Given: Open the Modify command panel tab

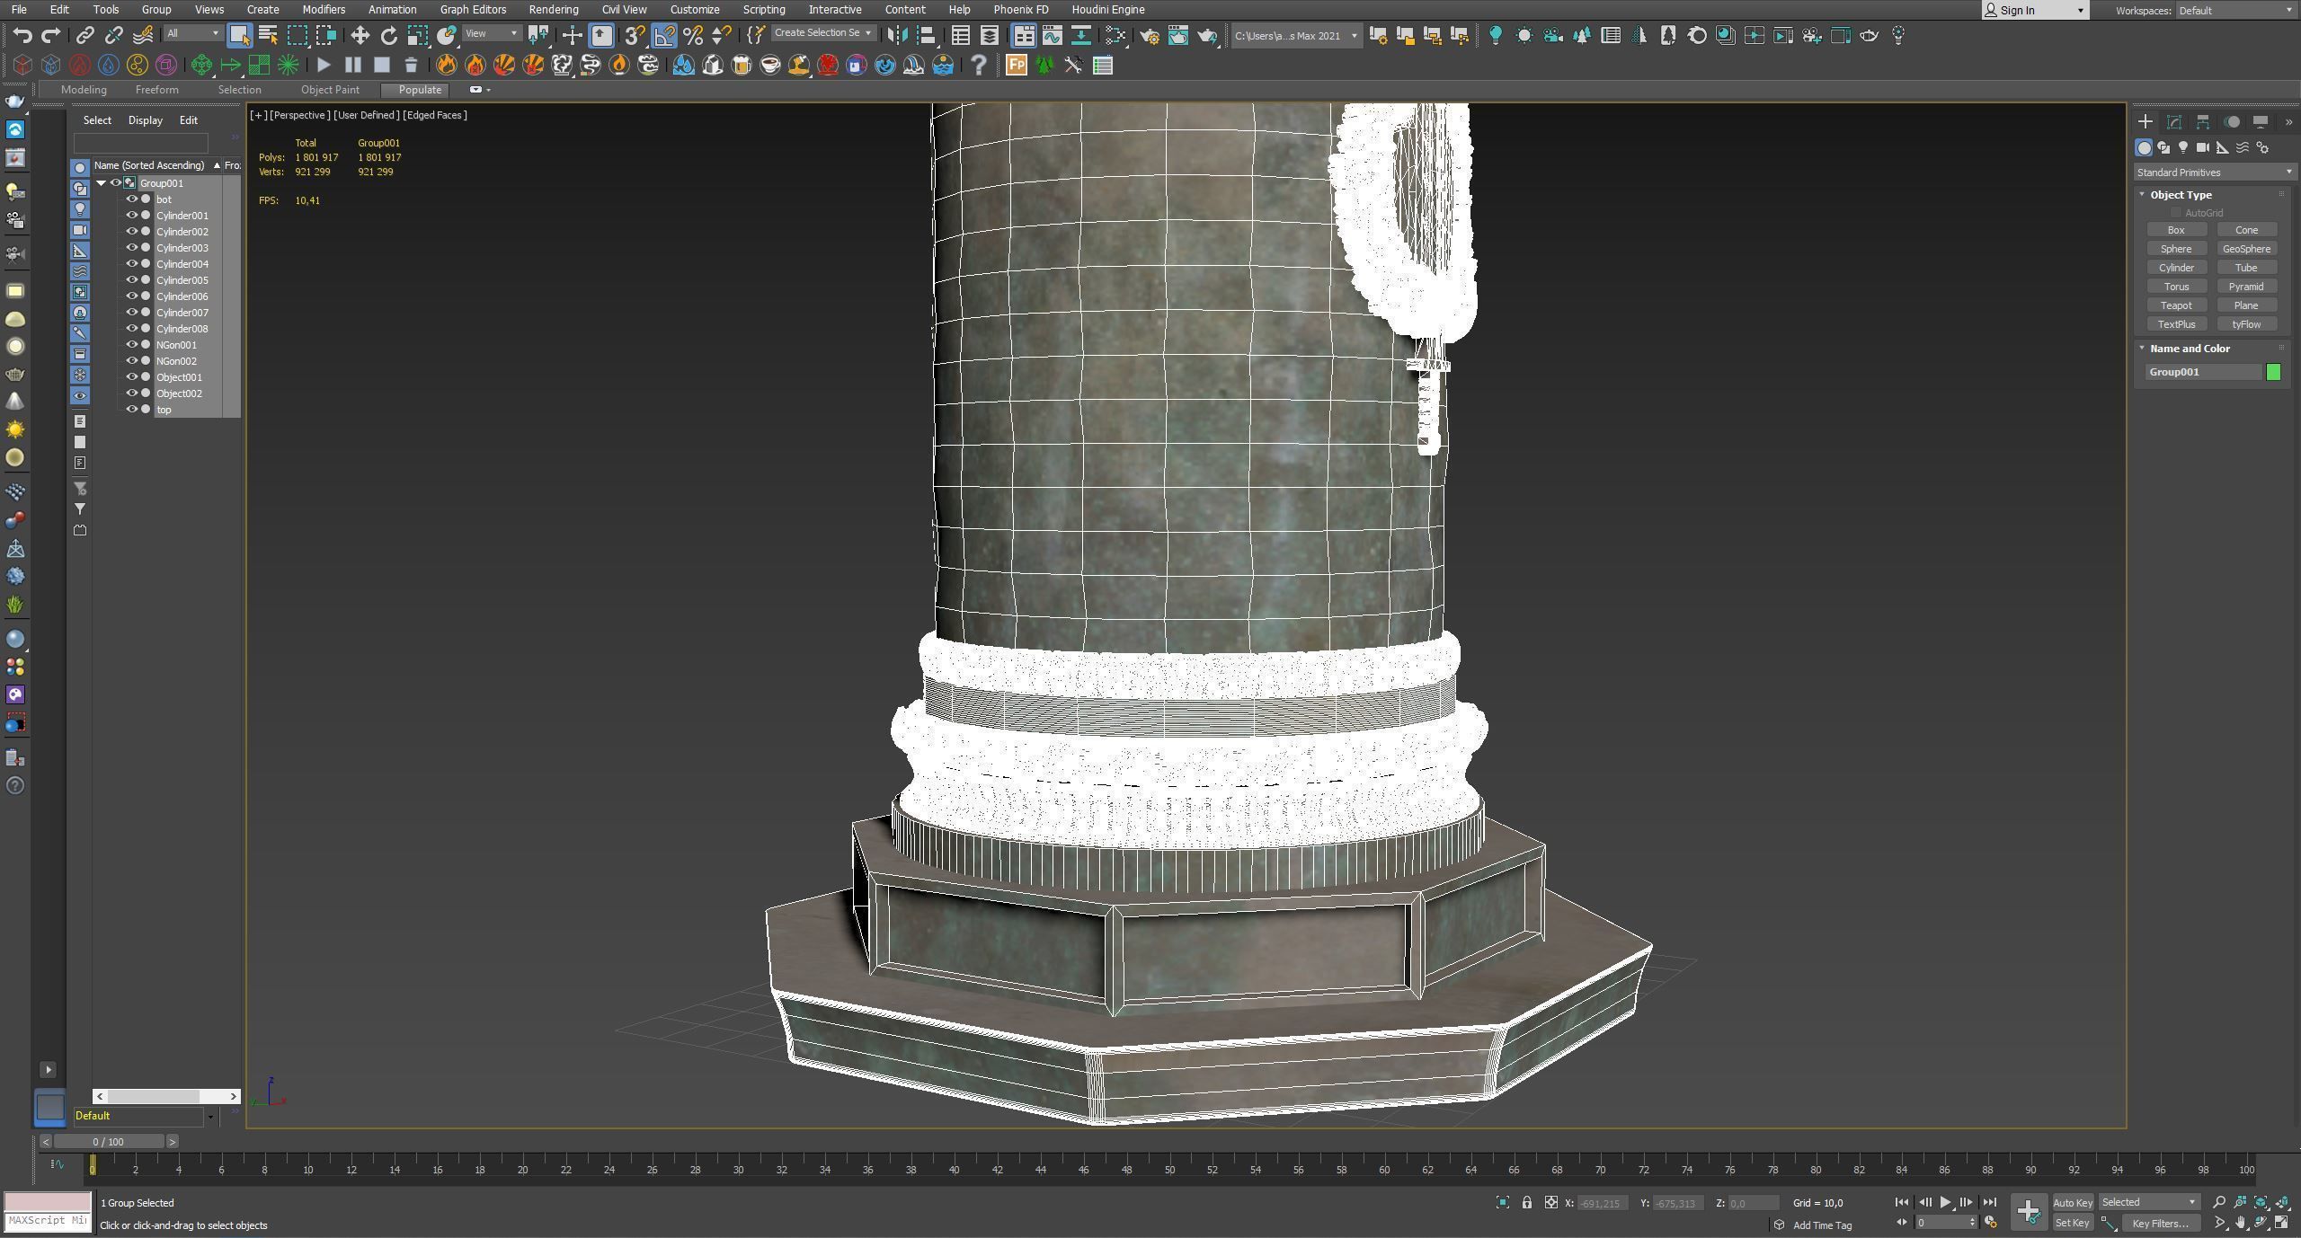Looking at the screenshot, I should tap(2173, 121).
